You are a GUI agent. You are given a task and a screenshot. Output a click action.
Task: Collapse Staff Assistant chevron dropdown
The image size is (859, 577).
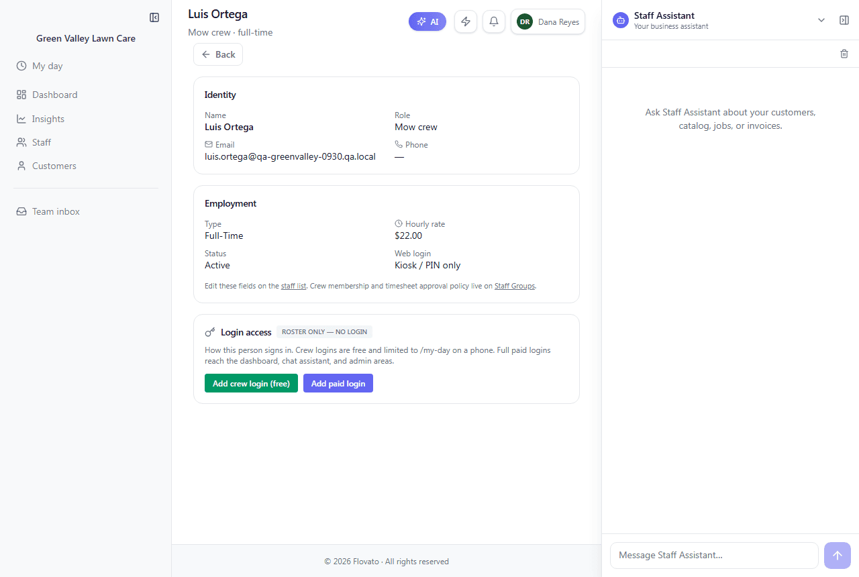821,20
